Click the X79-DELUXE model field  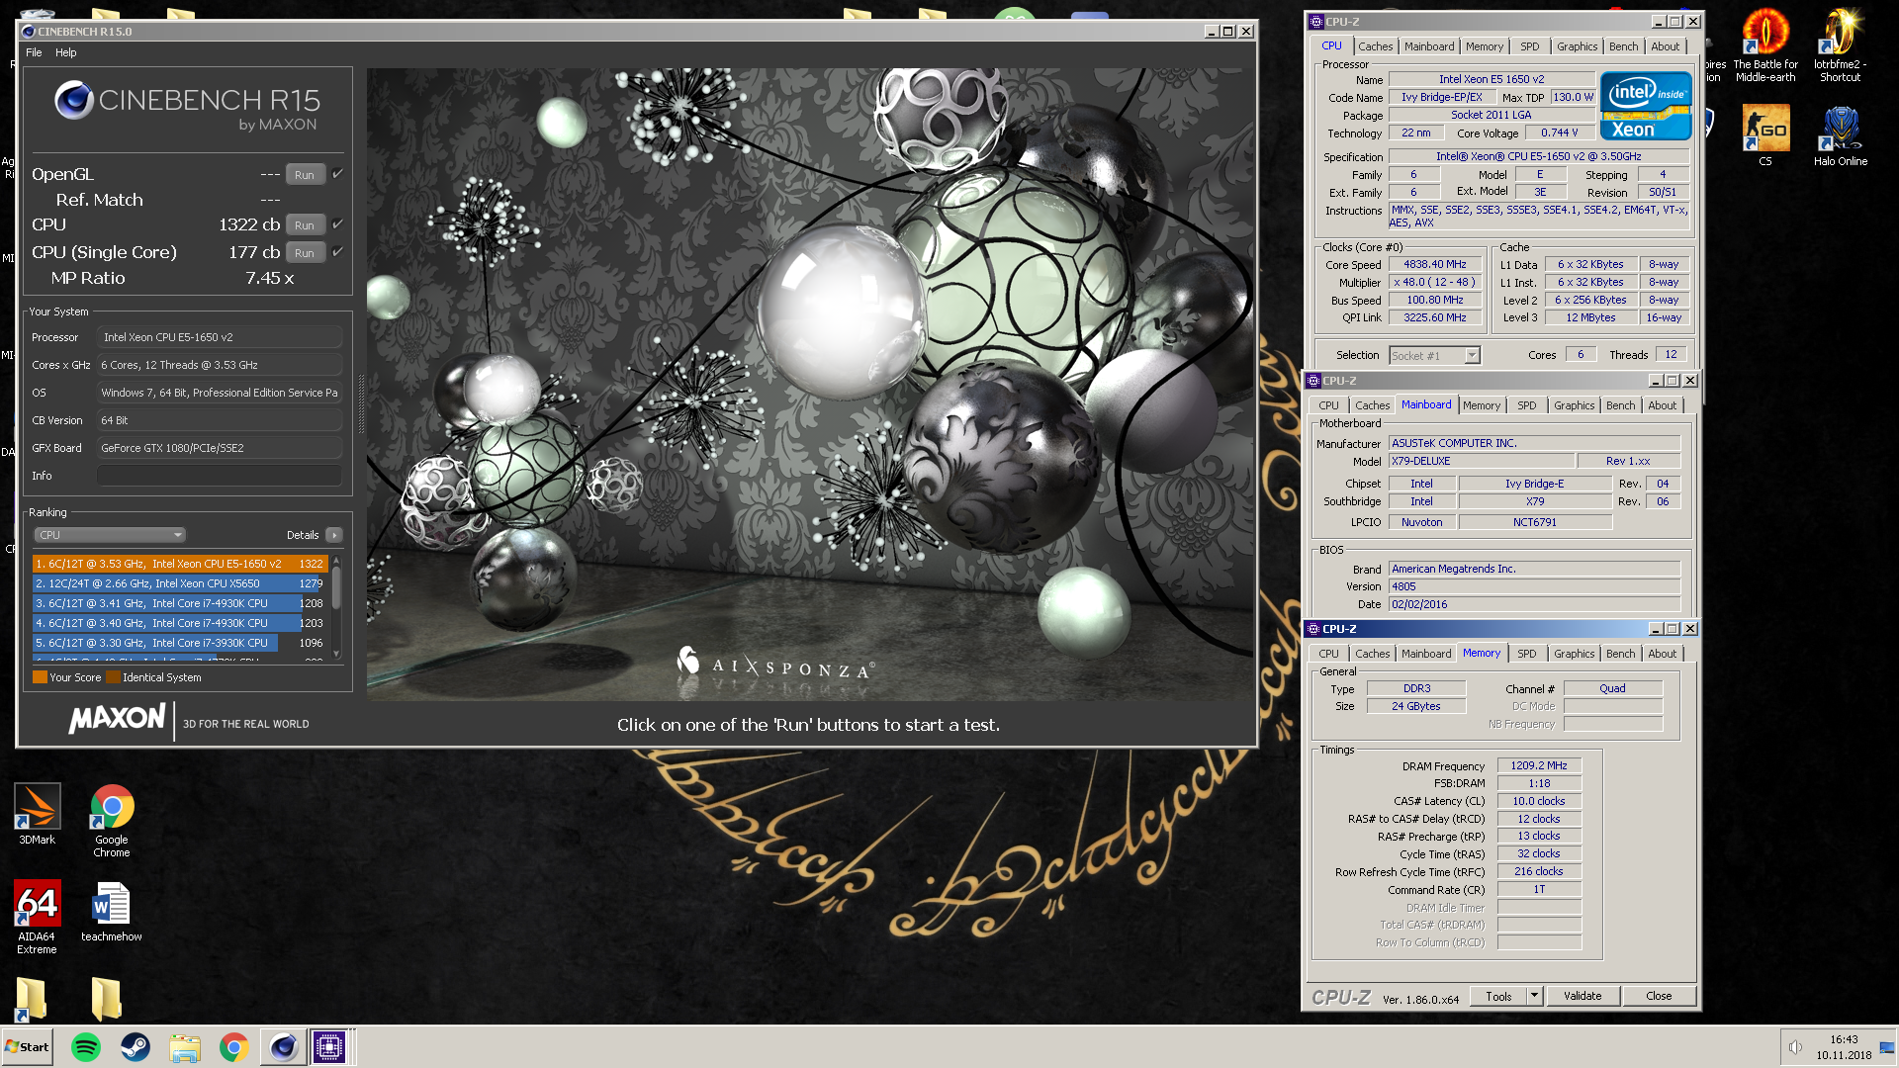1480,461
